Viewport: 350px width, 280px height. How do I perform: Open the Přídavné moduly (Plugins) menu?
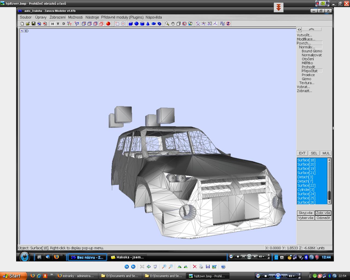click(x=122, y=17)
